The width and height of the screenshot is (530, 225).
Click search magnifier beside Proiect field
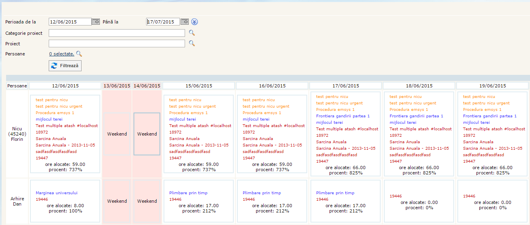(192, 43)
